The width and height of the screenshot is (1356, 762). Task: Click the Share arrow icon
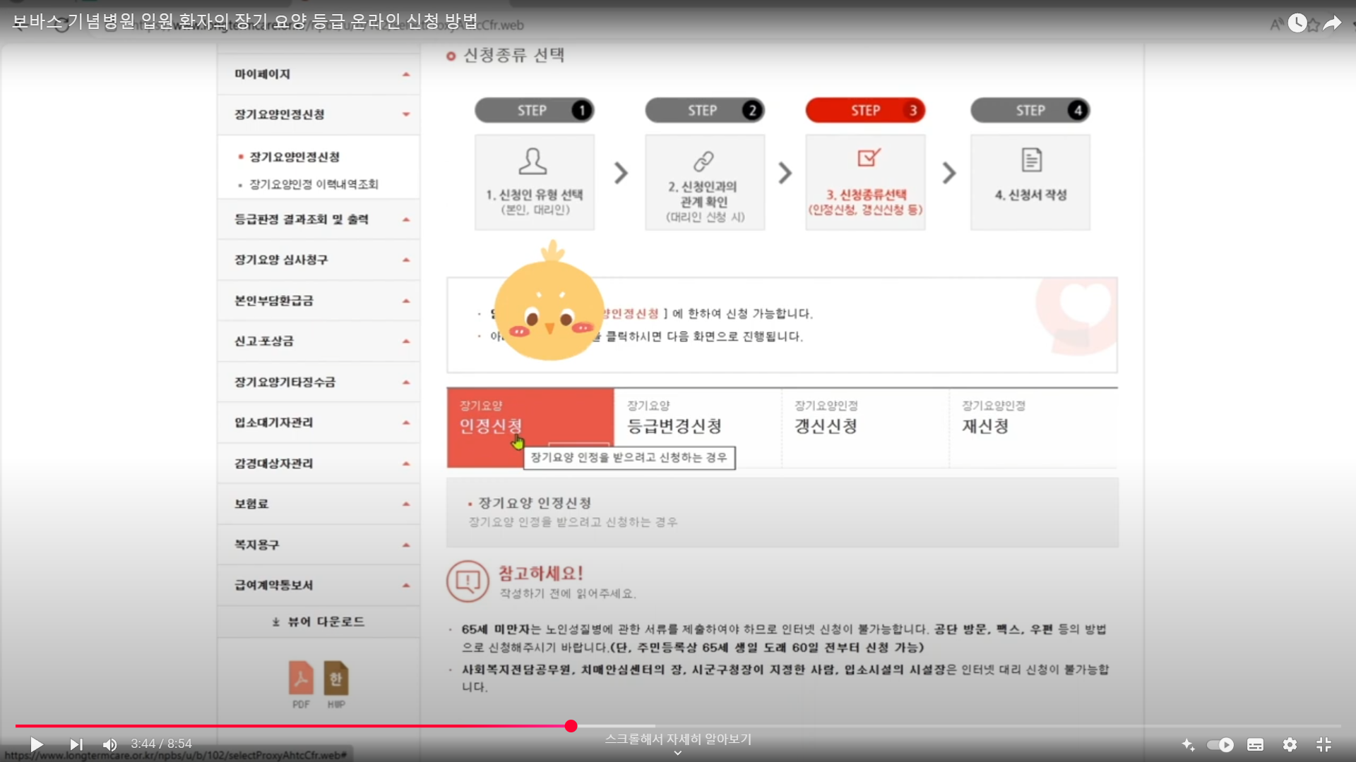point(1332,23)
